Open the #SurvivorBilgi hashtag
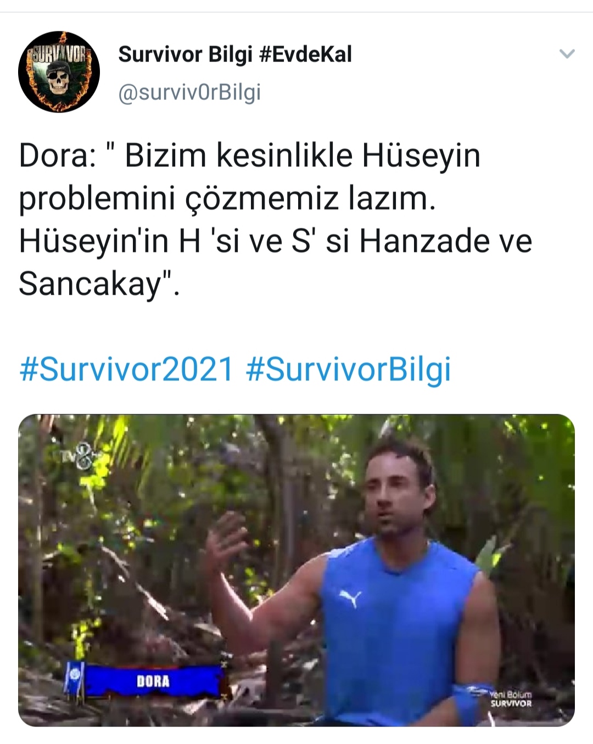Viewport: 593px width, 744px height. tap(349, 369)
